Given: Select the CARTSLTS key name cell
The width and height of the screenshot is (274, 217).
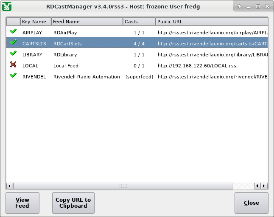Looking at the screenshot, I should coord(34,44).
